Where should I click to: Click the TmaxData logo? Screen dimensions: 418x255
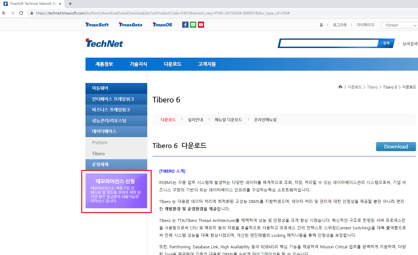point(131,25)
